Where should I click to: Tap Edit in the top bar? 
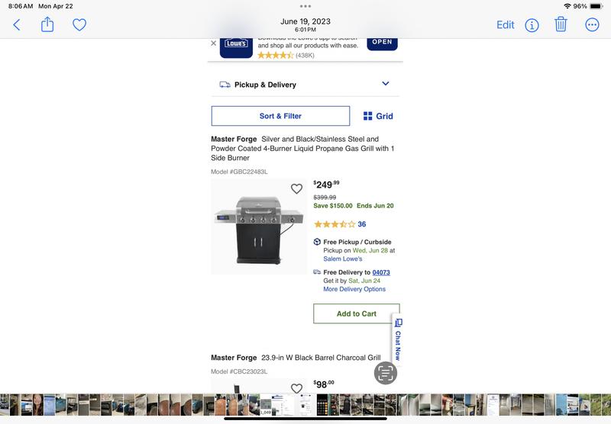click(506, 25)
